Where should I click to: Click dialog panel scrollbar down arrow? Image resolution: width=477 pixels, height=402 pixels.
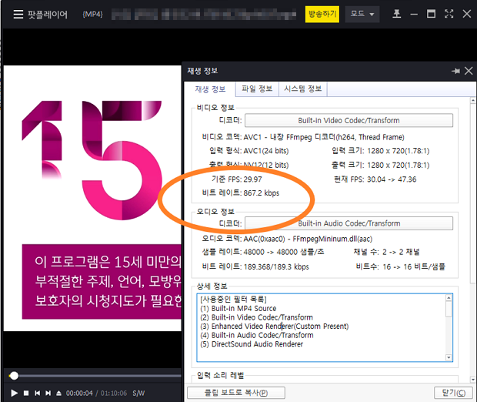pyautogui.click(x=473, y=380)
